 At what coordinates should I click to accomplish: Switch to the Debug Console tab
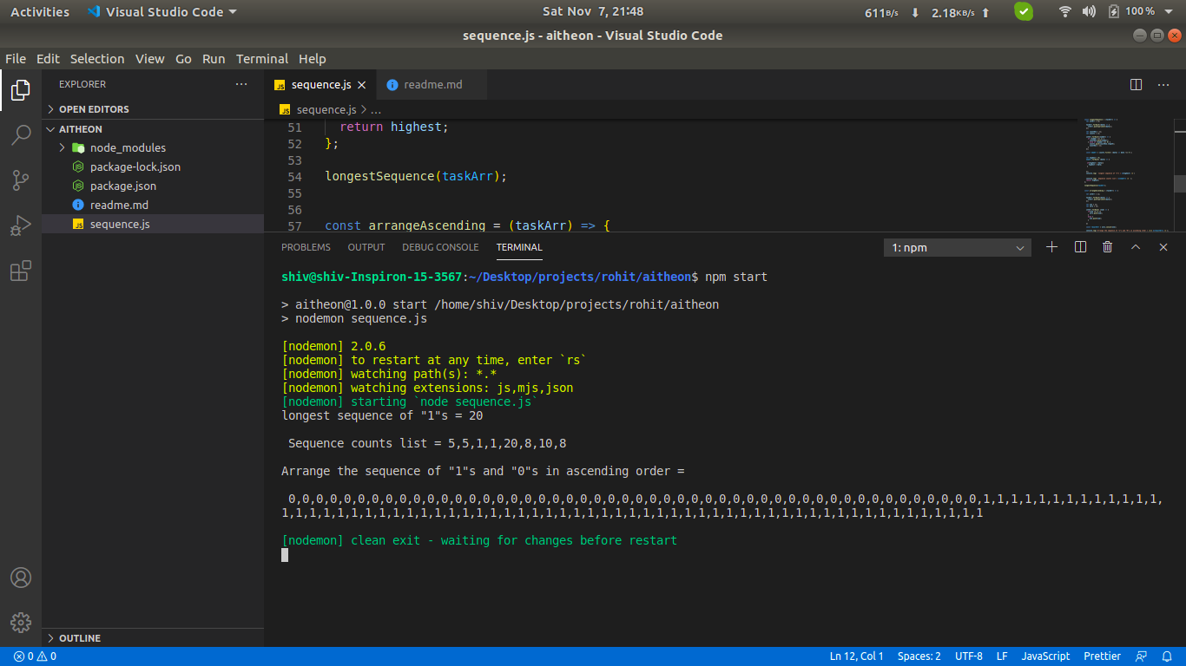(x=440, y=247)
